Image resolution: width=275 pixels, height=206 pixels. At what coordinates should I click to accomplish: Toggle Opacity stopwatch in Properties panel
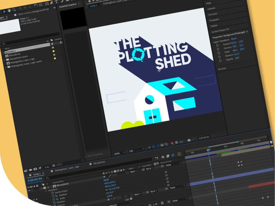pos(220,61)
